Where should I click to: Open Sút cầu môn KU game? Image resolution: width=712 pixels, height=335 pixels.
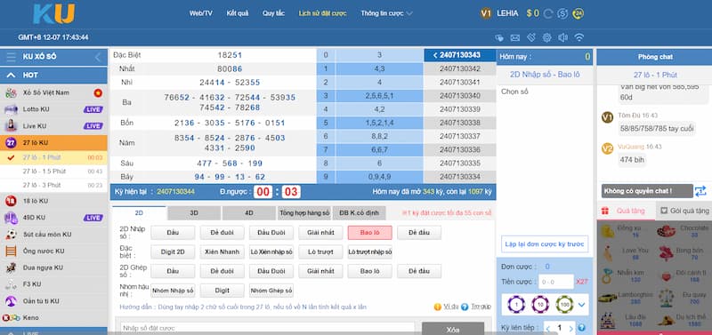[x=53, y=235]
